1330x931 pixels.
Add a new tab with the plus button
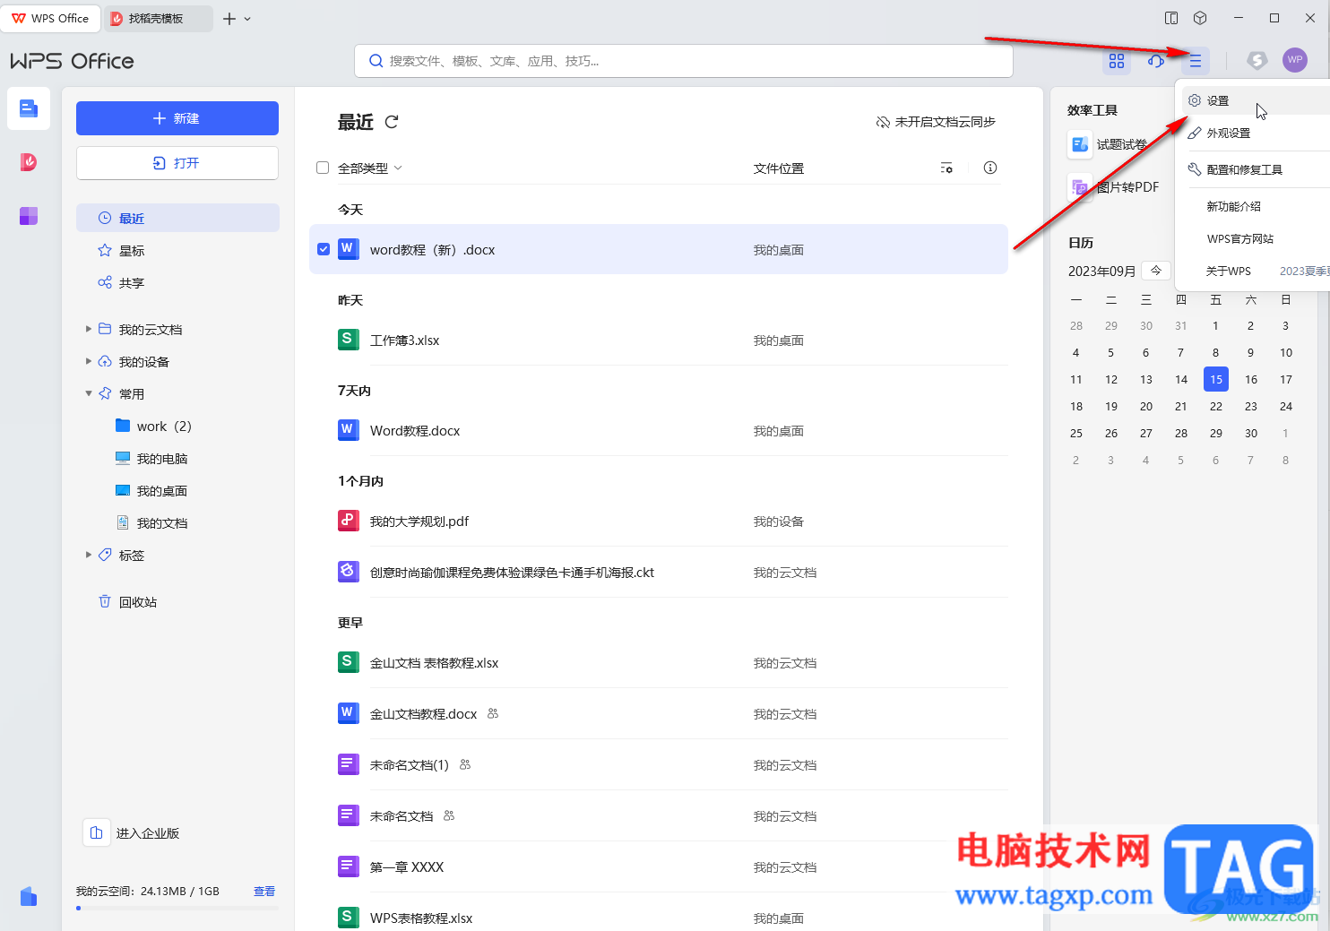click(x=229, y=19)
